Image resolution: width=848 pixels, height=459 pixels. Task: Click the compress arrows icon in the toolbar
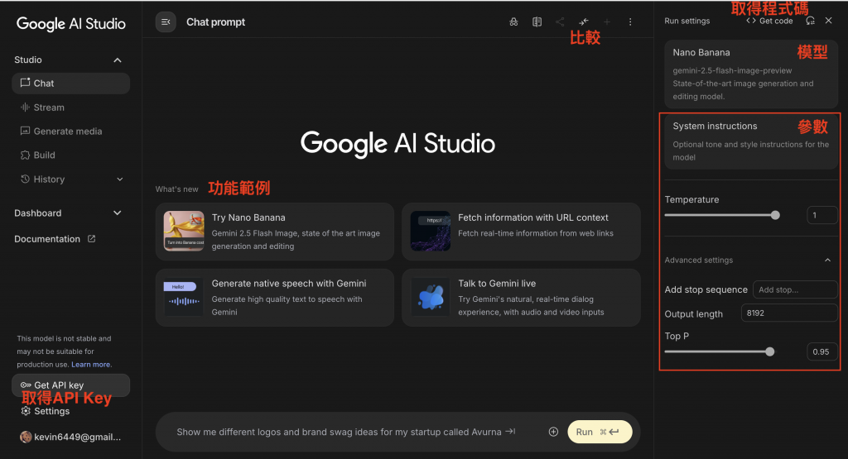[584, 22]
